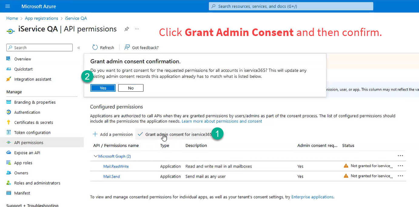
Task: Click the Microsoft Azure portal title
Action: 39,6
